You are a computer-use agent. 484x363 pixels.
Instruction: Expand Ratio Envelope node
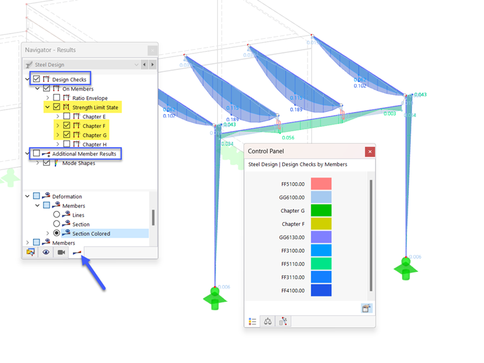tap(48, 98)
